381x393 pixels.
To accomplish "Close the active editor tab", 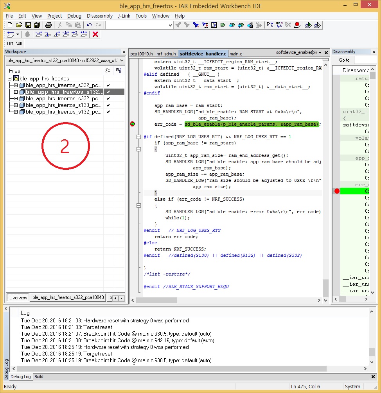I will coord(326,53).
